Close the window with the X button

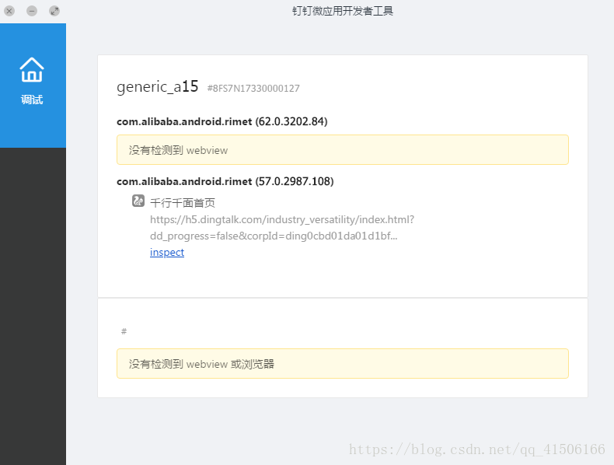click(9, 11)
